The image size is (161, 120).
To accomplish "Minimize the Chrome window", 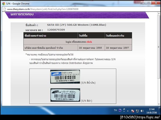I will (143, 3).
